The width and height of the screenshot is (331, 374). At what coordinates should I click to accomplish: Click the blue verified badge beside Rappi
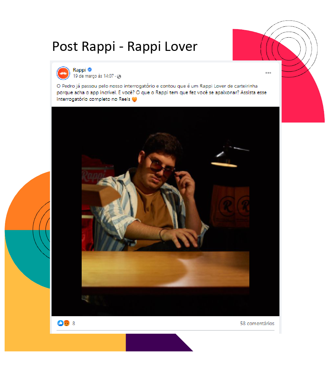90,70
